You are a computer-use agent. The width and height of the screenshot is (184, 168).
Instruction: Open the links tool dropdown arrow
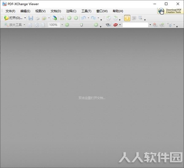tap(174, 25)
